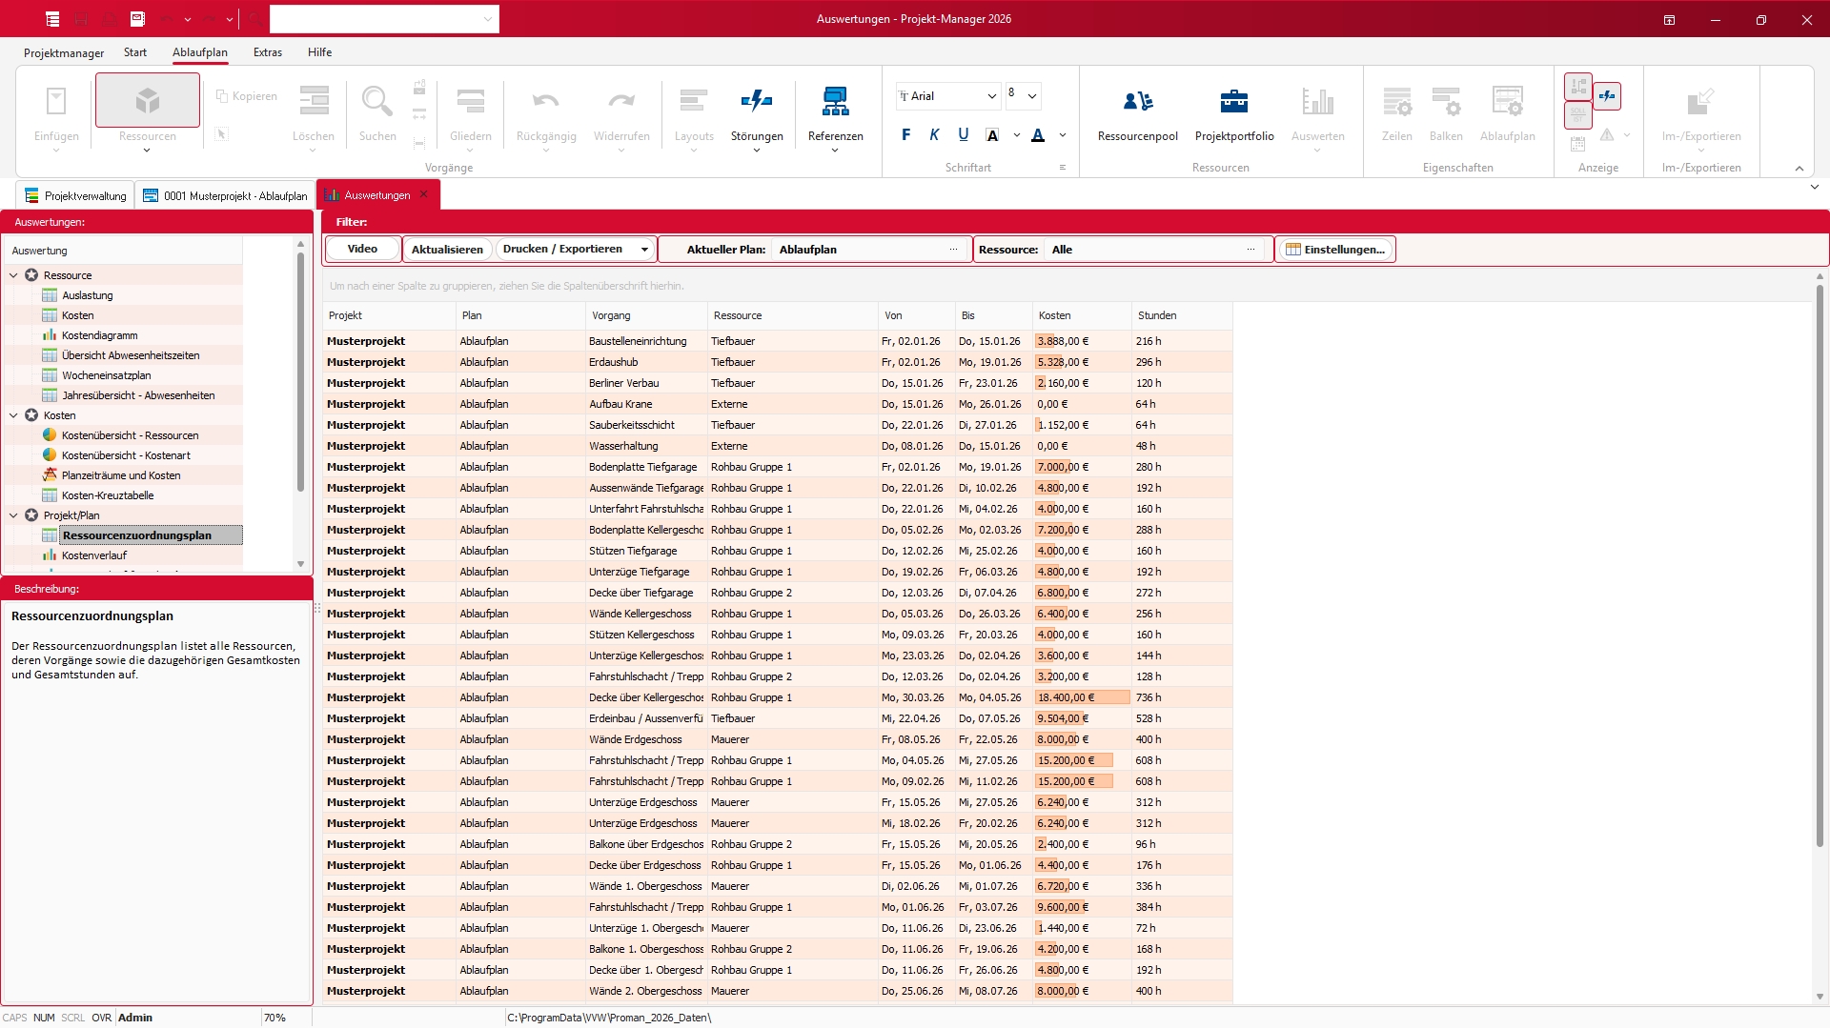Click the Einstellungen... button
Image resolution: width=1830 pixels, height=1029 pixels.
click(x=1334, y=250)
